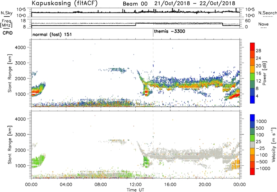
Task: Click the Slant Range label of velocity panel
Action: [x=10, y=145]
